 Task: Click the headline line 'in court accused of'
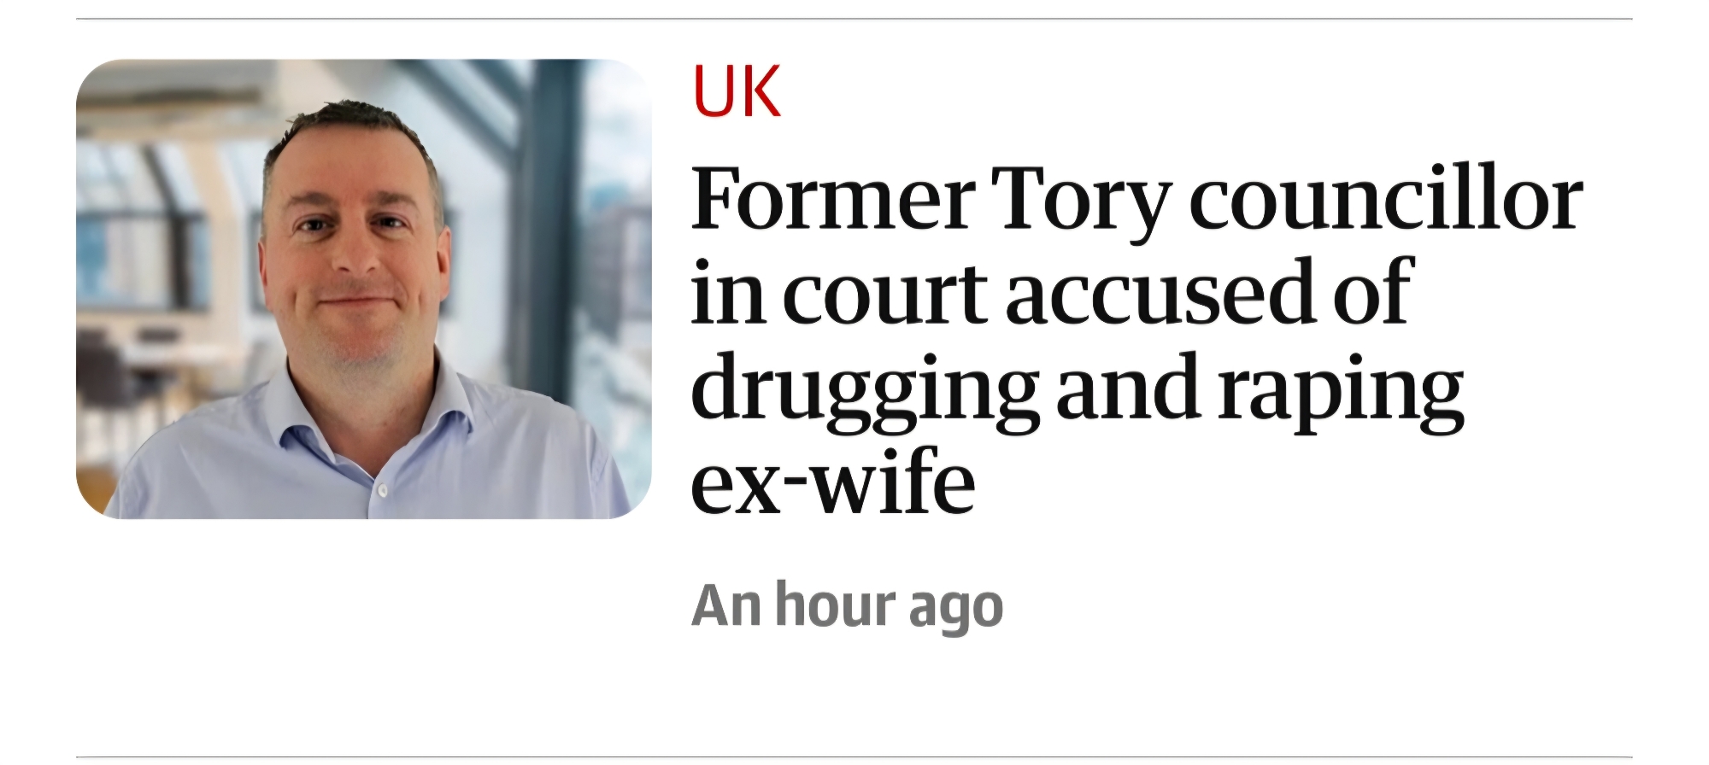pyautogui.click(x=1050, y=293)
